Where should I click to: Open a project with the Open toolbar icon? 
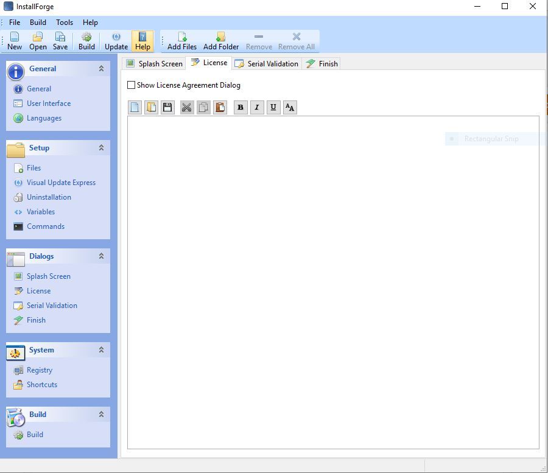pyautogui.click(x=38, y=41)
